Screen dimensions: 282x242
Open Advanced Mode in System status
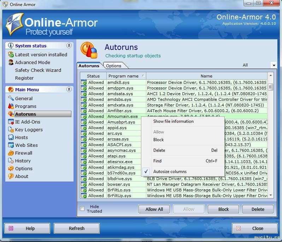pyautogui.click(x=33, y=62)
